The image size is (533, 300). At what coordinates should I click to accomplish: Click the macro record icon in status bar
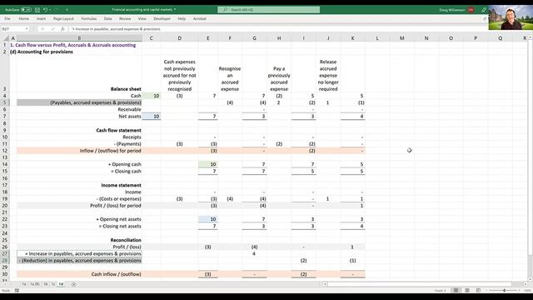[17, 291]
